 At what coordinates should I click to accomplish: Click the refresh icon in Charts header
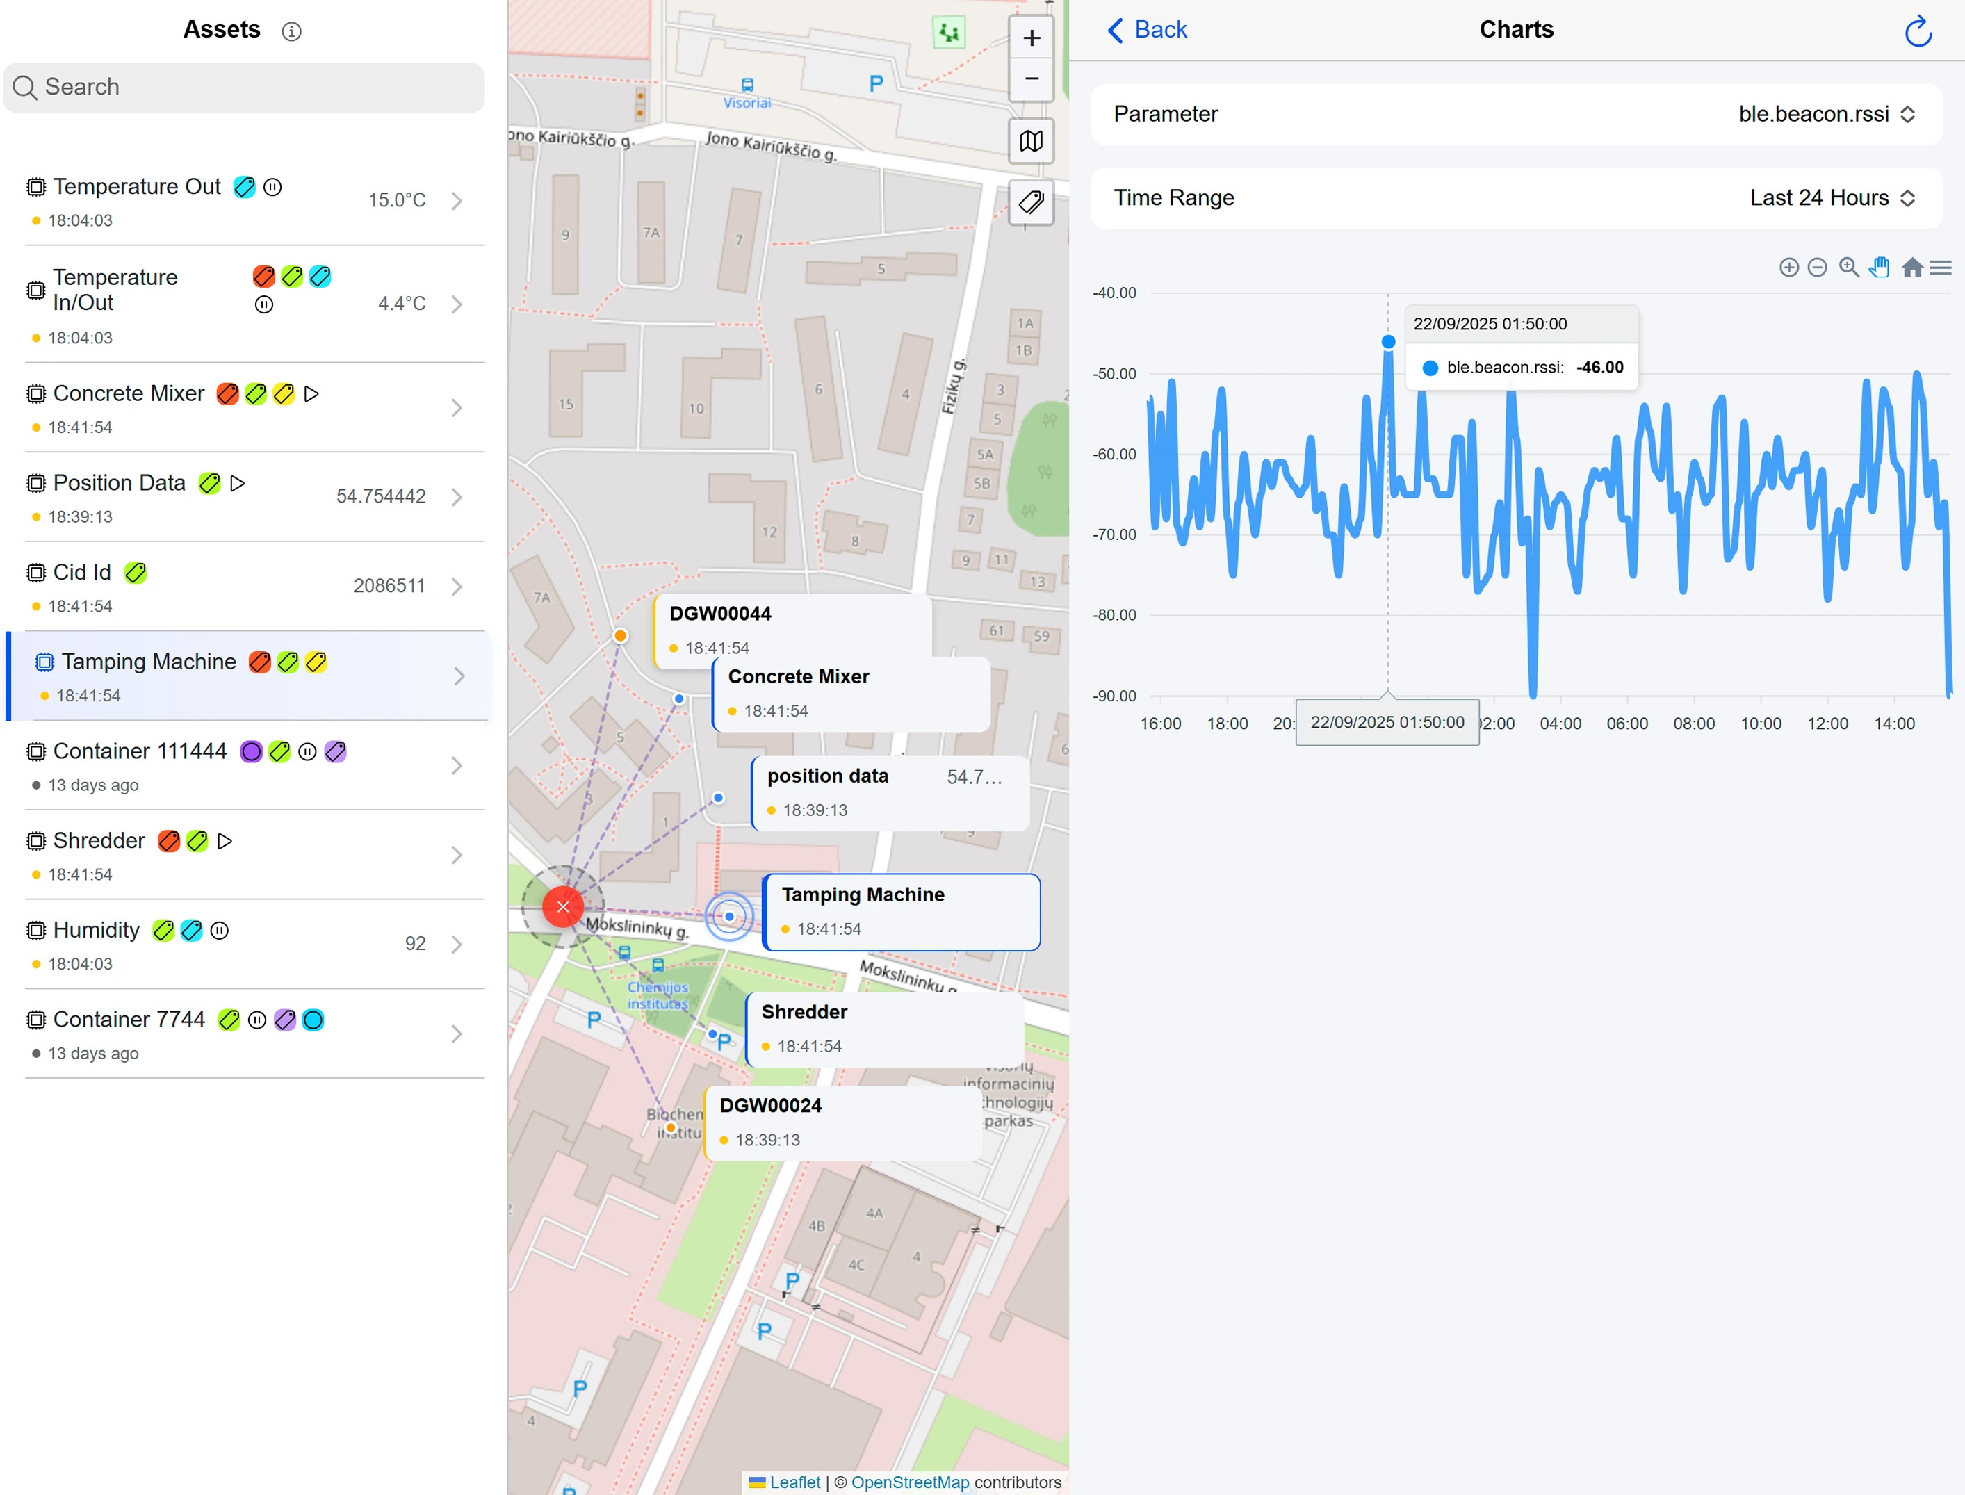[1917, 31]
